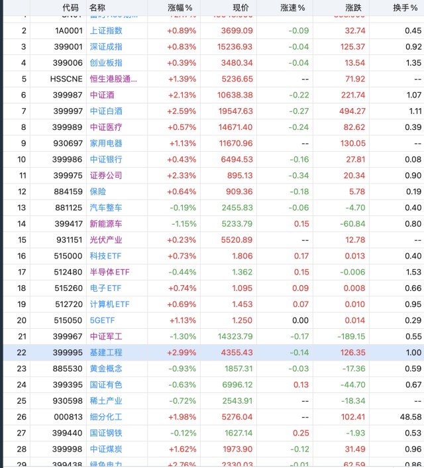Open 5GETF link
424x468 pixels.
pyautogui.click(x=102, y=321)
